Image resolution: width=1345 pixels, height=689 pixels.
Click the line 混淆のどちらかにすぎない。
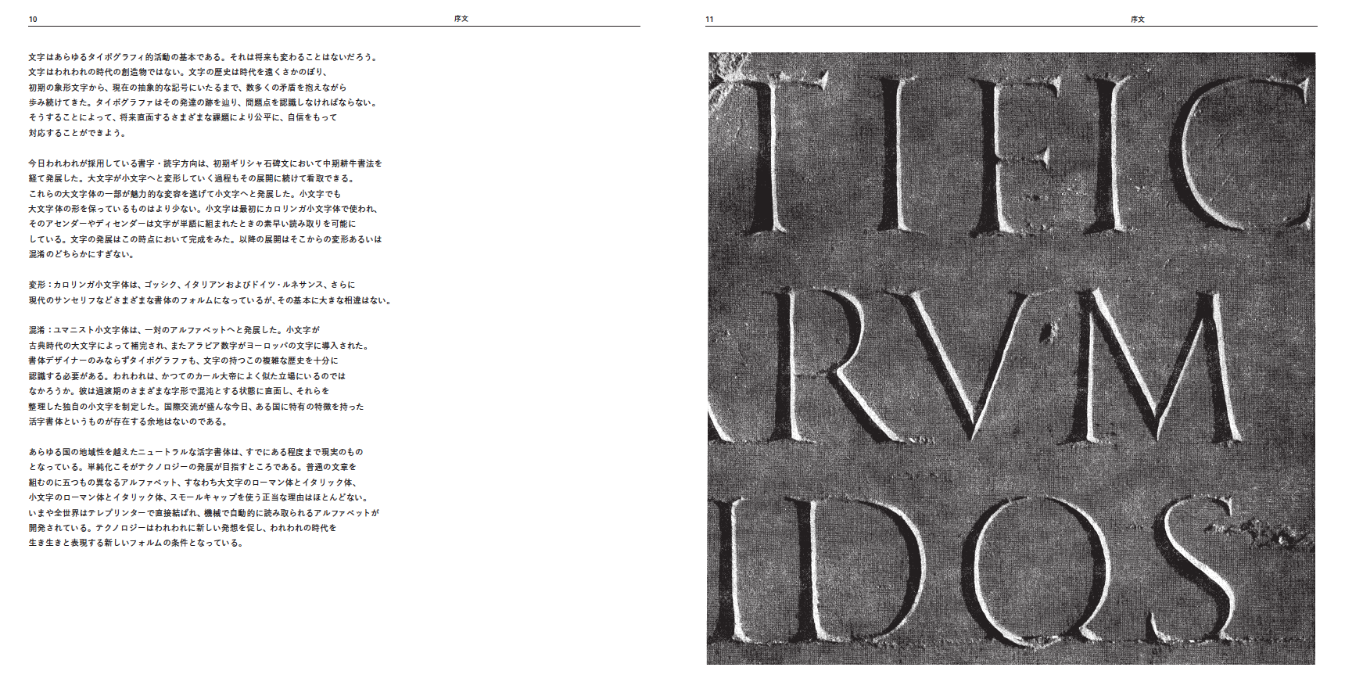click(x=81, y=254)
